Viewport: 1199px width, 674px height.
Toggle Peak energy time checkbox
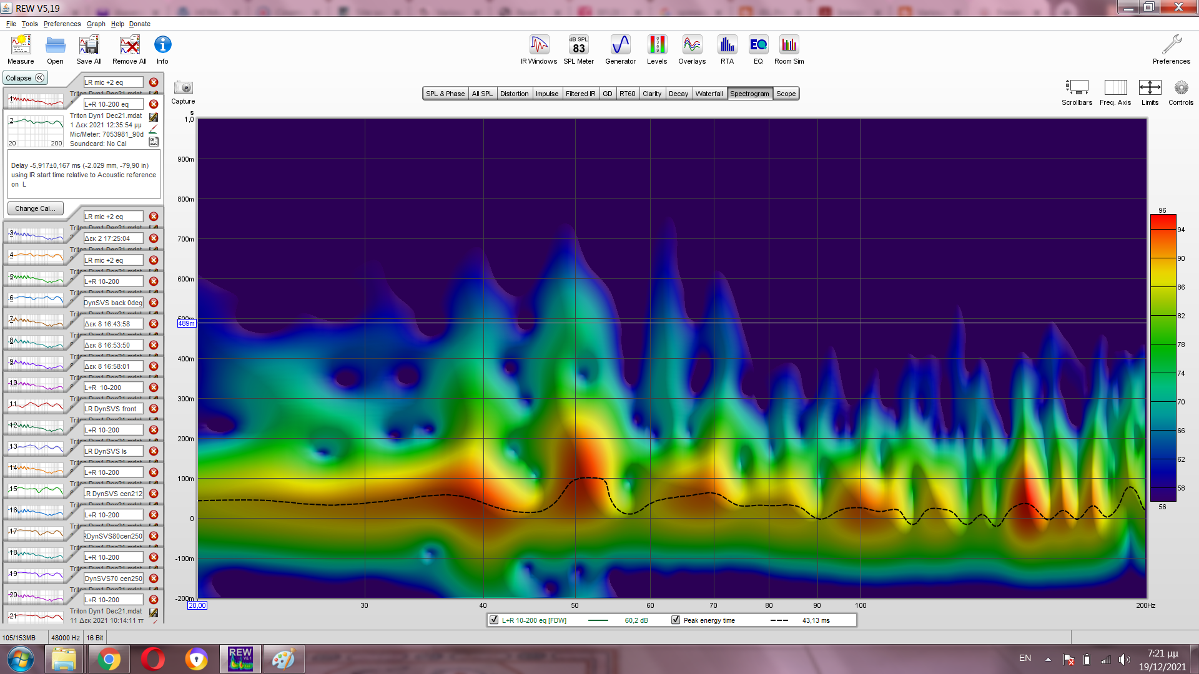coord(676,620)
